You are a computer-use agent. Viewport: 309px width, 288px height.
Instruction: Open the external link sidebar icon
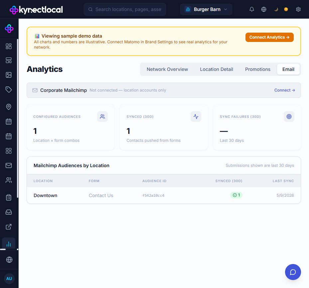9,227
